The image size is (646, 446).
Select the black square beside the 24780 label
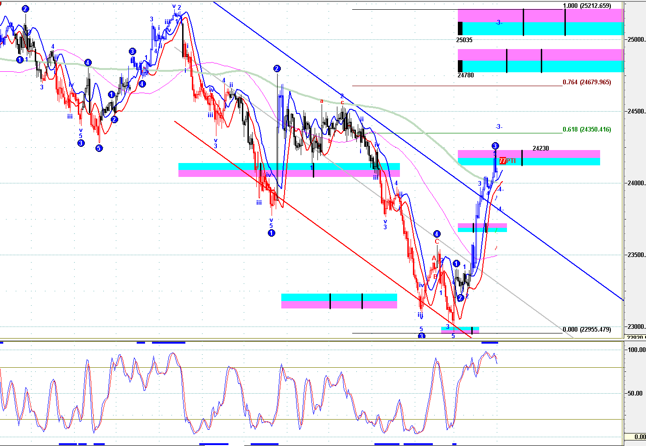tap(460, 66)
